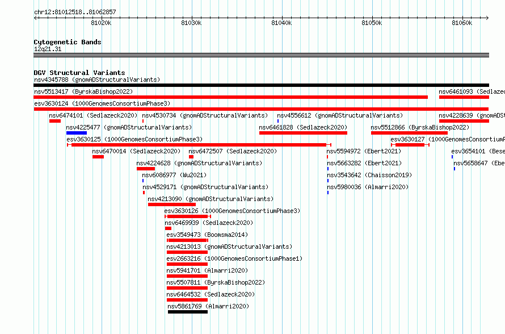
Task: Open nsv5512866 ByrskaBishop2022 variant
Action: tap(420, 127)
